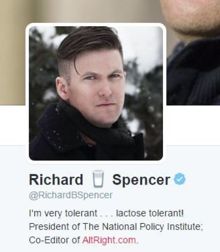Screen dimensions: 220x252
Task: Click the word Richard in display name
Action: pyautogui.click(x=56, y=180)
